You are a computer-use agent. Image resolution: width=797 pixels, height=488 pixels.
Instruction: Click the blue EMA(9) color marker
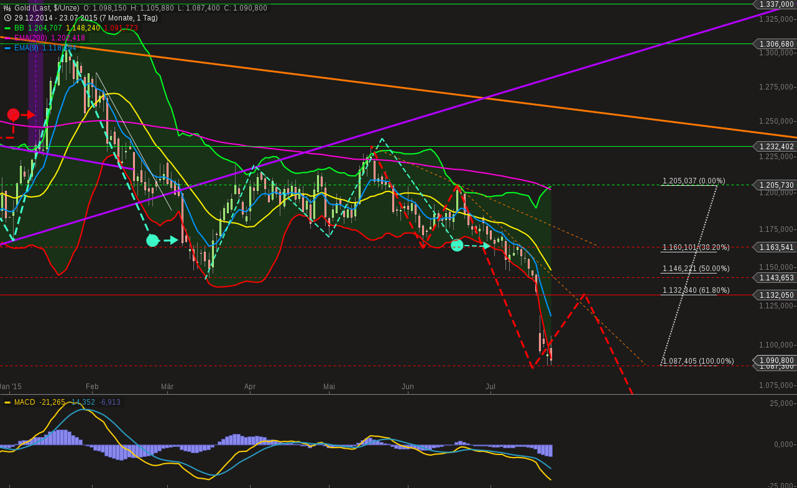pyautogui.click(x=7, y=48)
